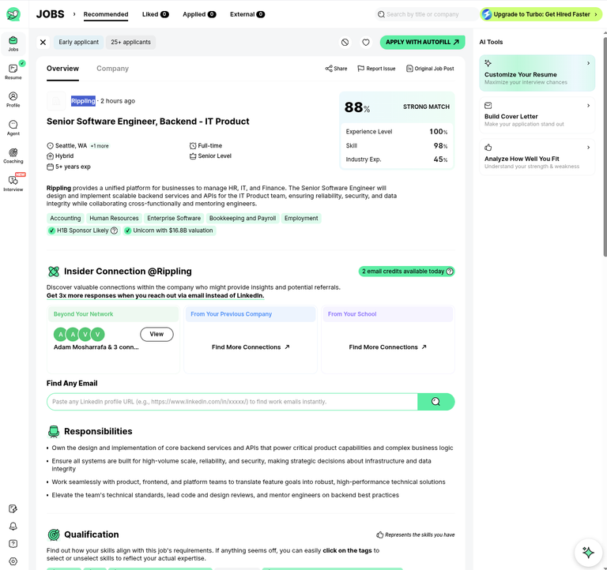Open the AI assistant sparkle button
Screen dimensions: 607x570
click(588, 552)
